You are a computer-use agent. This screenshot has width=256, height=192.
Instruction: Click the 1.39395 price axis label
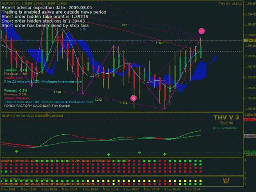pyautogui.click(x=250, y=56)
